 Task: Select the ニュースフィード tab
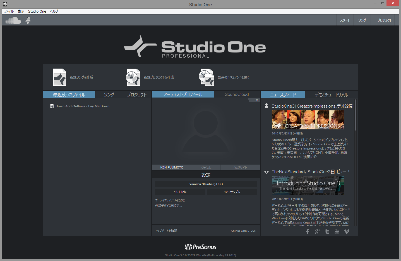coord(283,95)
